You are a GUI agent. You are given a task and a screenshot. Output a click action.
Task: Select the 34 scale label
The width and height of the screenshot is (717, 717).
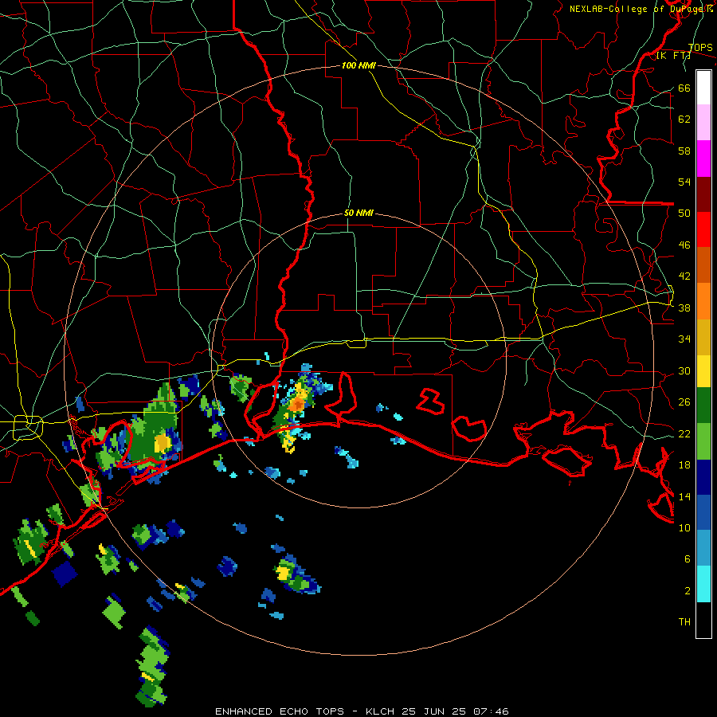point(684,339)
